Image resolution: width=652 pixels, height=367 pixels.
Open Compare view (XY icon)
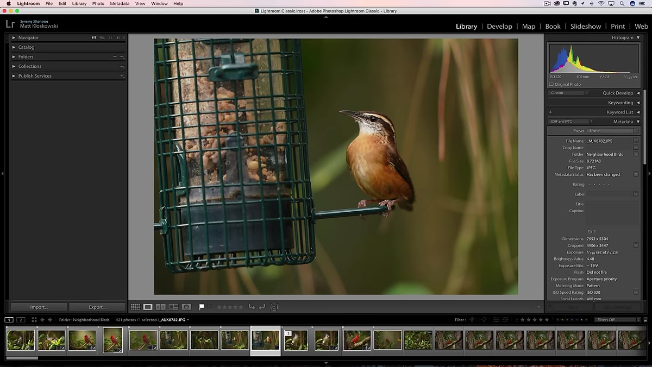[x=161, y=307]
